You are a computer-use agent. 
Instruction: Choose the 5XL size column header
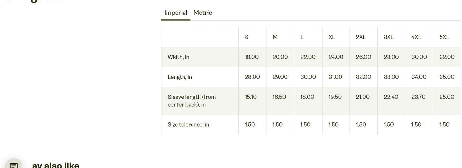(444, 37)
